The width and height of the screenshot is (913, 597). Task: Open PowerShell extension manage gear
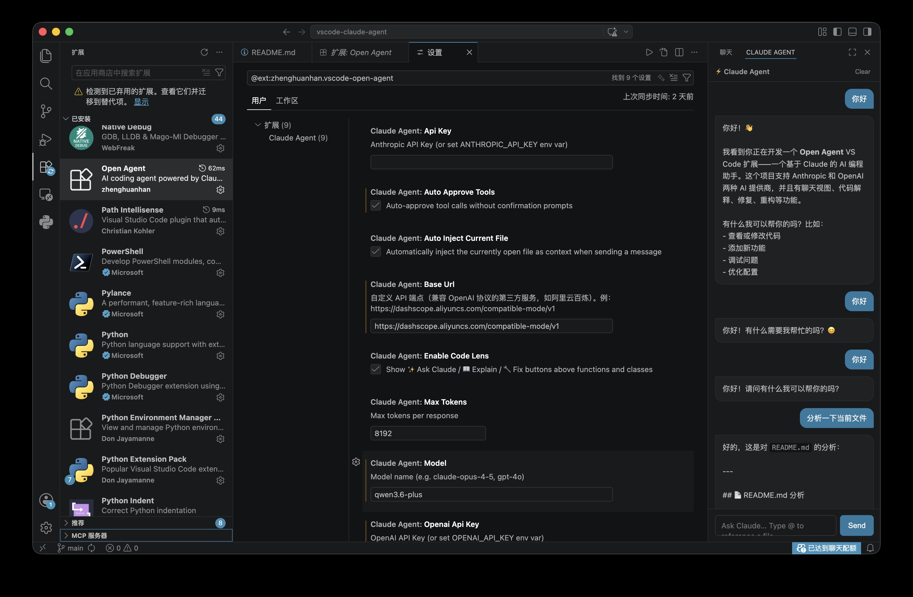220,273
